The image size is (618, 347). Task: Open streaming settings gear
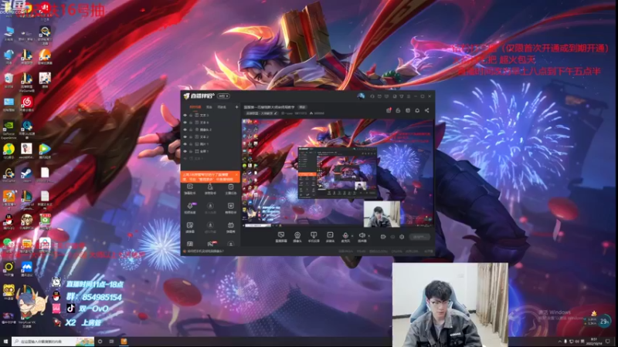point(402,237)
